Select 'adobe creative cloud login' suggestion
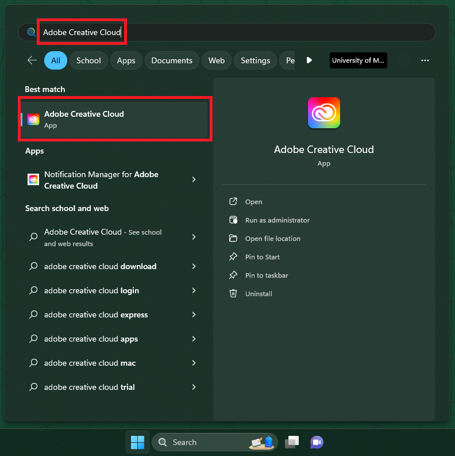455x456 pixels. (x=91, y=290)
